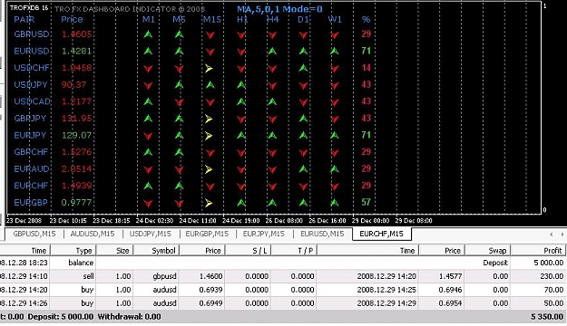
Task: Click the EURCHF H1 red down arrow
Action: (241, 187)
